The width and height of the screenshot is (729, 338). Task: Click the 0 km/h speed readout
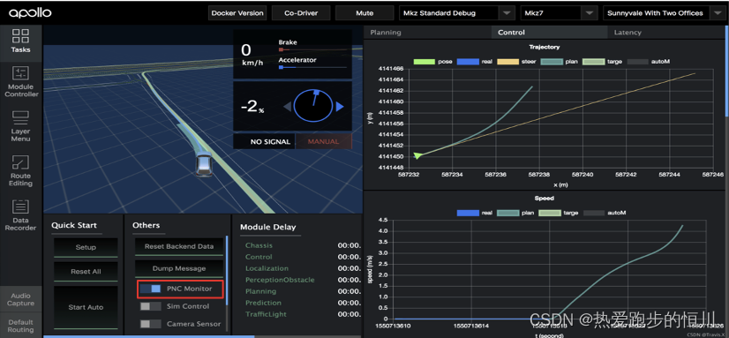tap(252, 55)
